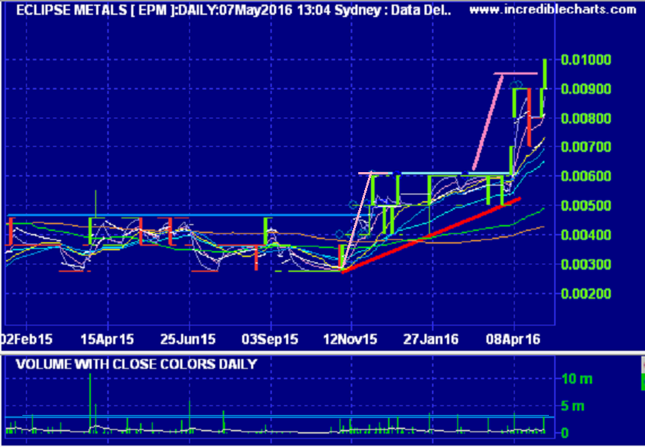The height and width of the screenshot is (447, 645).
Task: Click the 5 m volume axis label
Action: [573, 407]
